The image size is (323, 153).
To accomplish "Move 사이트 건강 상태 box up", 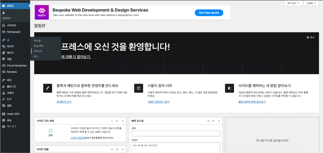I will [x=112, y=121].
